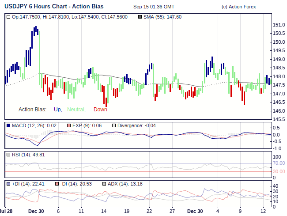Select the green "Neutral" bias label
Viewport: 287px width, 216px height.
(76, 110)
